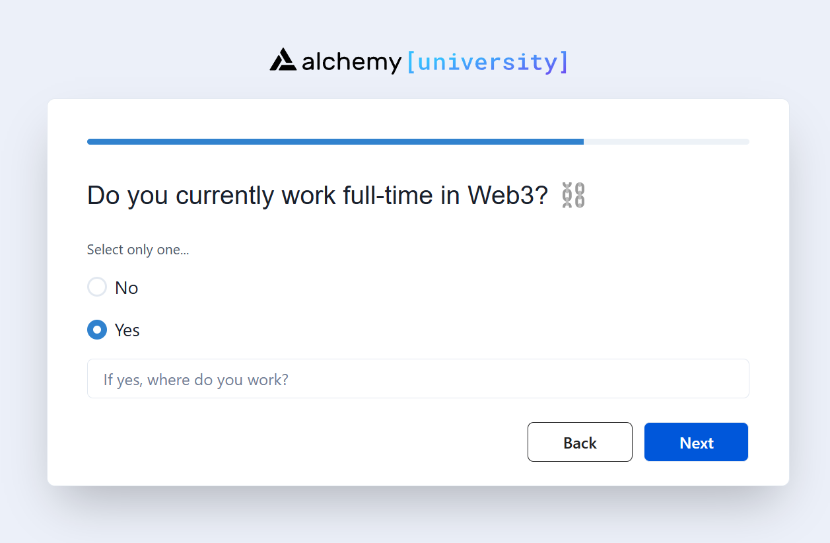Click the 'Select only one...' helper text
The image size is (830, 543).
click(x=137, y=250)
